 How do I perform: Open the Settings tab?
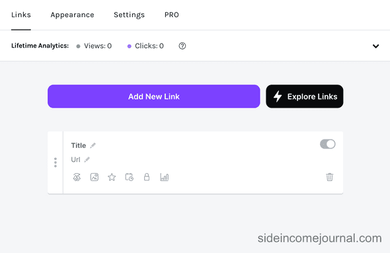[129, 15]
